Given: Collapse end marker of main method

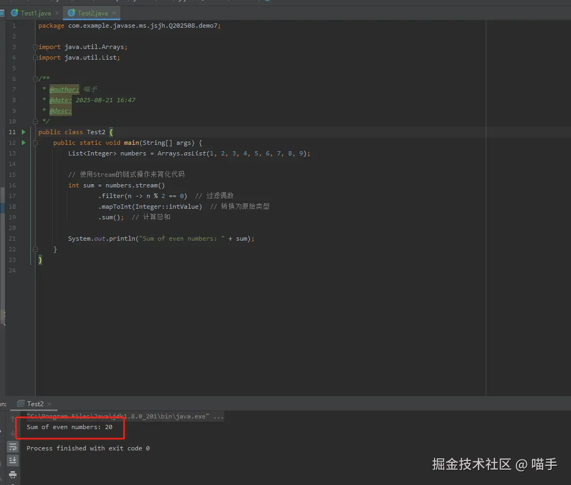Looking at the screenshot, I should (x=35, y=249).
